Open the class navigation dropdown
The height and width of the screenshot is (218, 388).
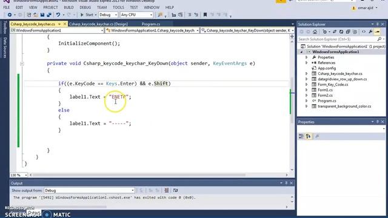(152, 30)
